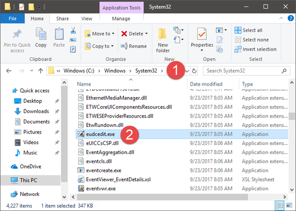Screen dimensions: 296x211
Task: Click the Paste shortcut icon
Action: pyautogui.click(x=73, y=49)
